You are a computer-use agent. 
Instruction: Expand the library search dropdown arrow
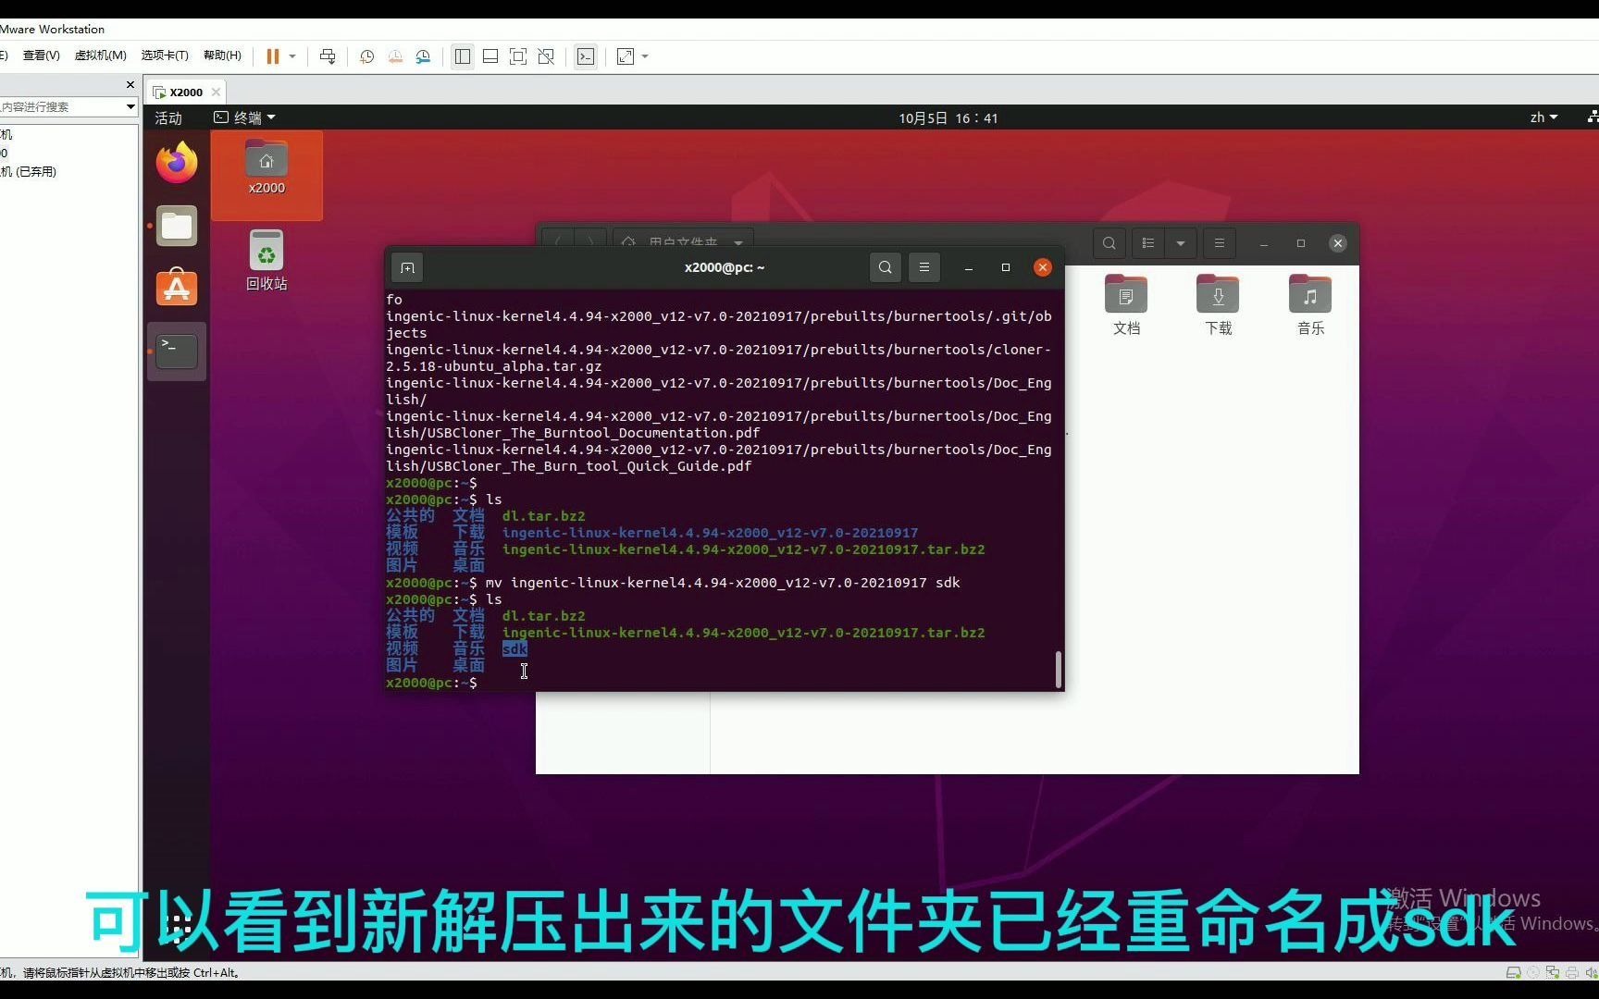(x=130, y=106)
